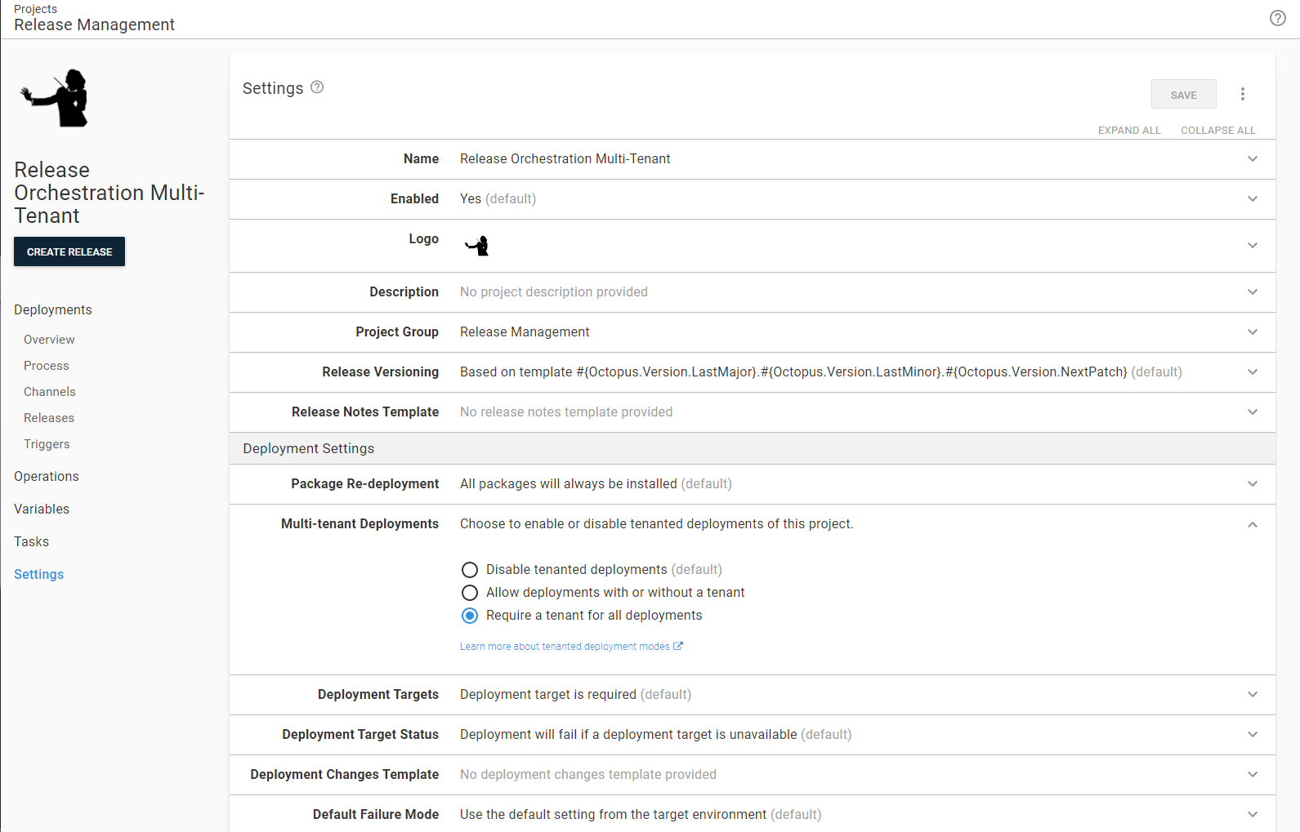Click the Release Management header title
The height and width of the screenshot is (832, 1300).
pos(94,25)
